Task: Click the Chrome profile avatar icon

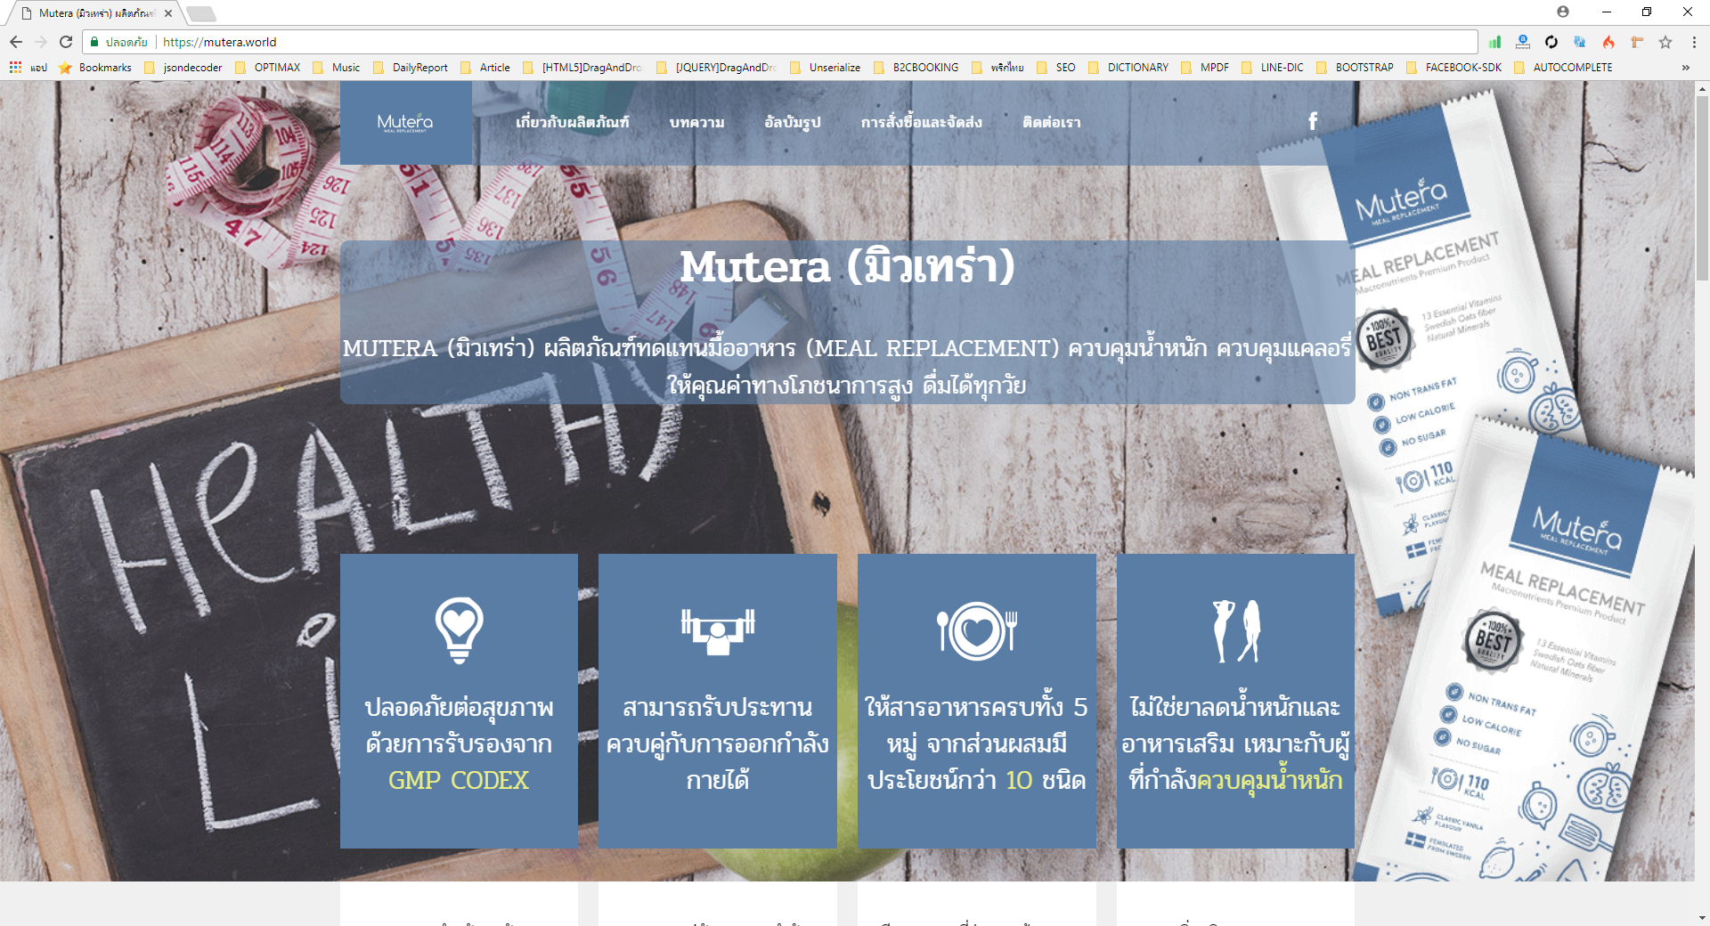Action: [1563, 12]
